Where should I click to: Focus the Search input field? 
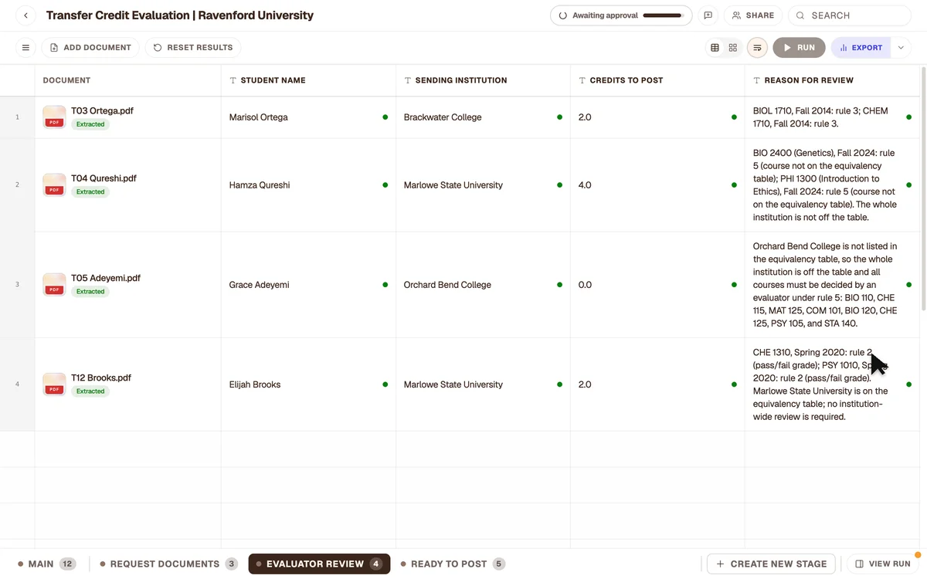click(850, 15)
